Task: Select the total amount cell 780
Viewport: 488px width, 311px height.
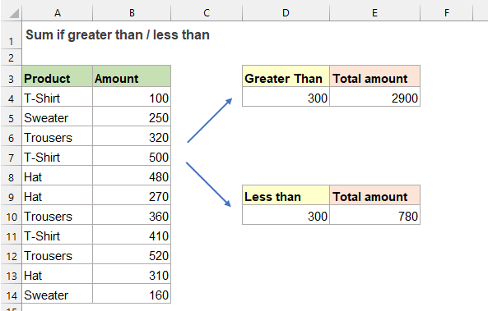Action: pyautogui.click(x=374, y=215)
